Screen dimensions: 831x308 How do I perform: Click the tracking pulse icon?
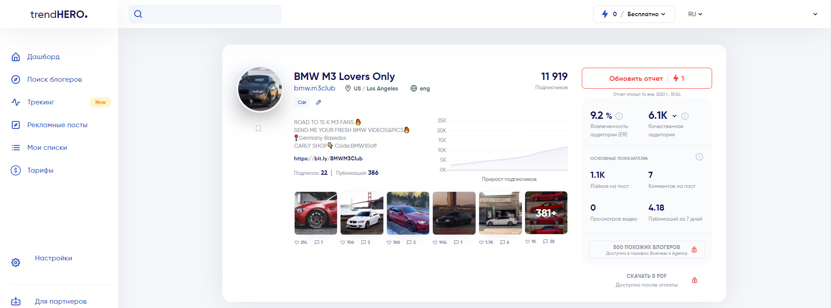click(16, 102)
